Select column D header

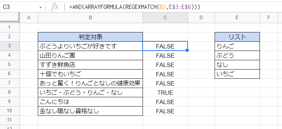(201, 17)
